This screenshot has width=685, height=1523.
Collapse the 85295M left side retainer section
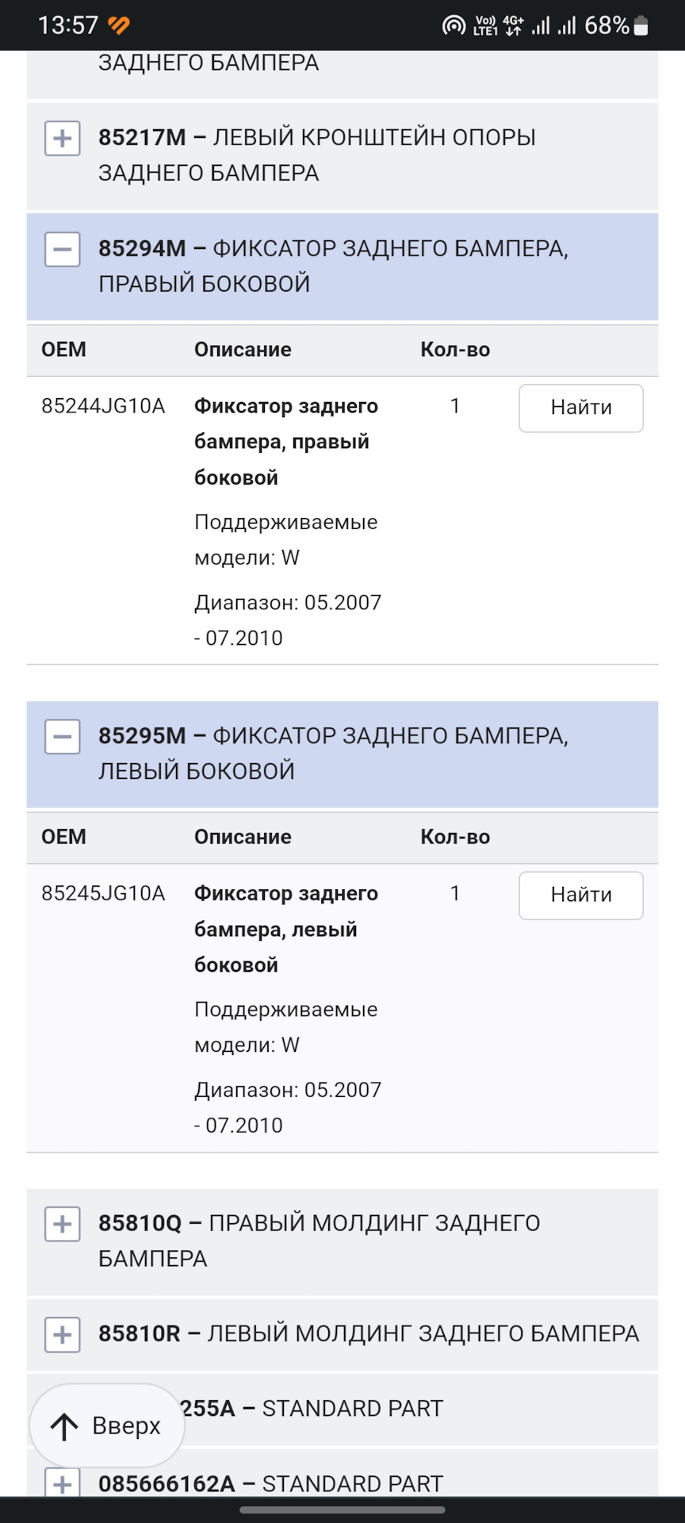pos(63,737)
